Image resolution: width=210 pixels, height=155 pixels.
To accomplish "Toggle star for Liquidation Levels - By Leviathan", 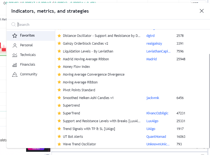I will tap(59, 51).
